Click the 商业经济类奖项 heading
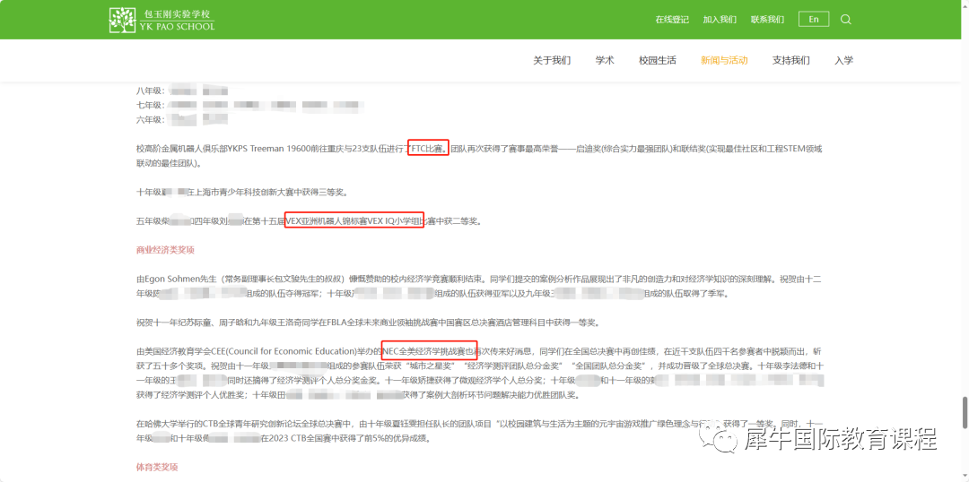 pyautogui.click(x=166, y=250)
